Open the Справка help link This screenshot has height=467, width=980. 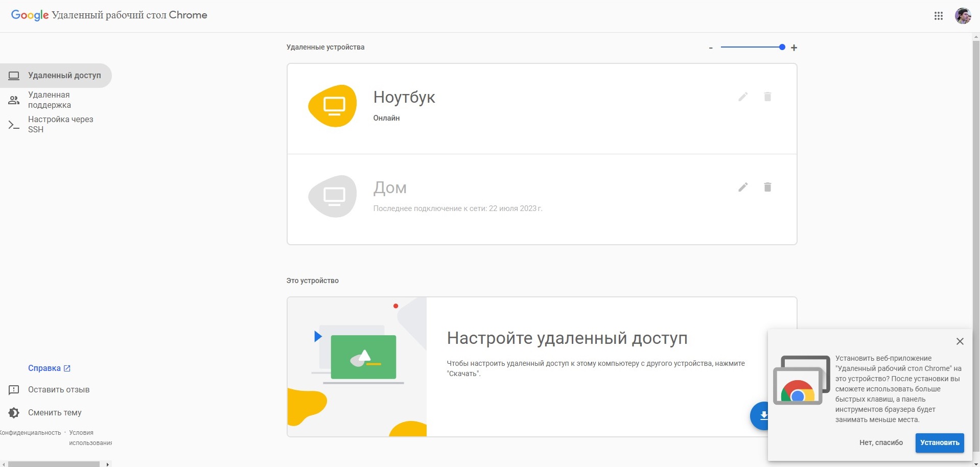[x=49, y=368]
